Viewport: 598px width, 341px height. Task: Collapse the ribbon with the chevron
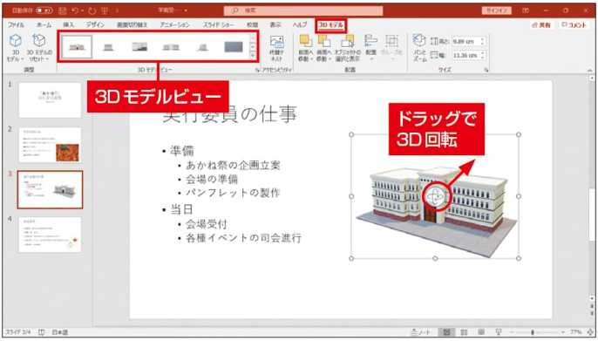coord(590,70)
